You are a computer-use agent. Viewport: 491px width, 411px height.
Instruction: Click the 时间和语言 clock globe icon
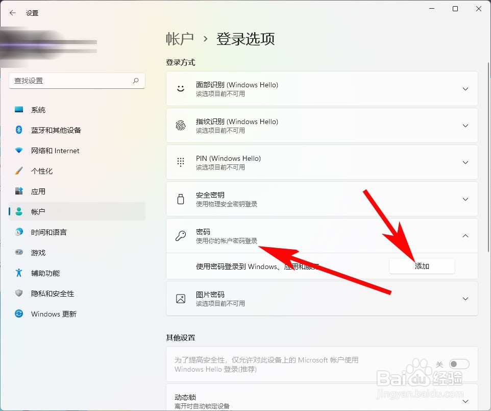(19, 232)
